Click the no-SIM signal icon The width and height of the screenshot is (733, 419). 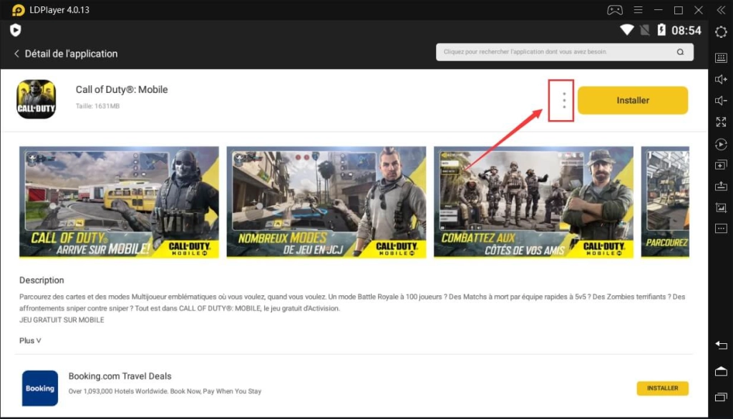tap(645, 30)
